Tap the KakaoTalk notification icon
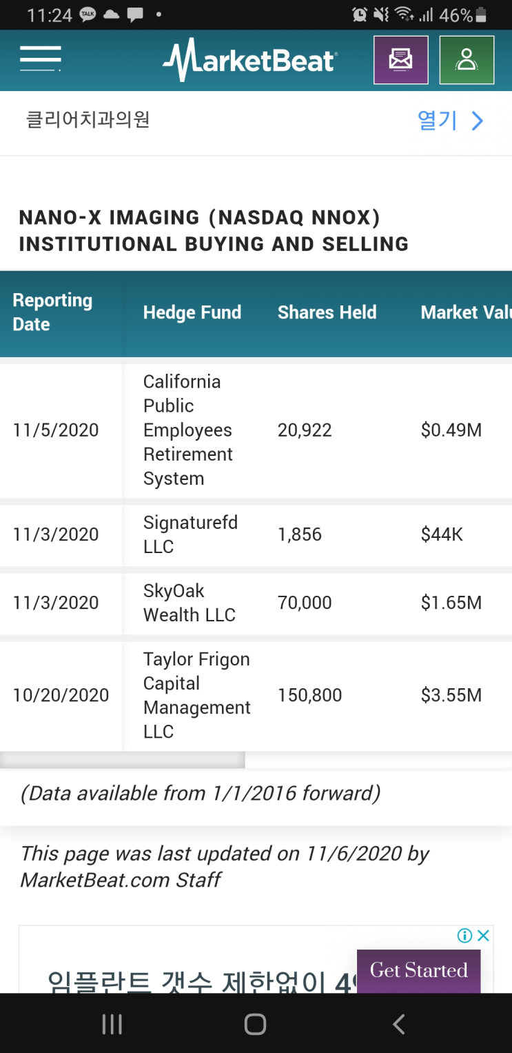The height and width of the screenshot is (1053, 512). click(x=88, y=14)
